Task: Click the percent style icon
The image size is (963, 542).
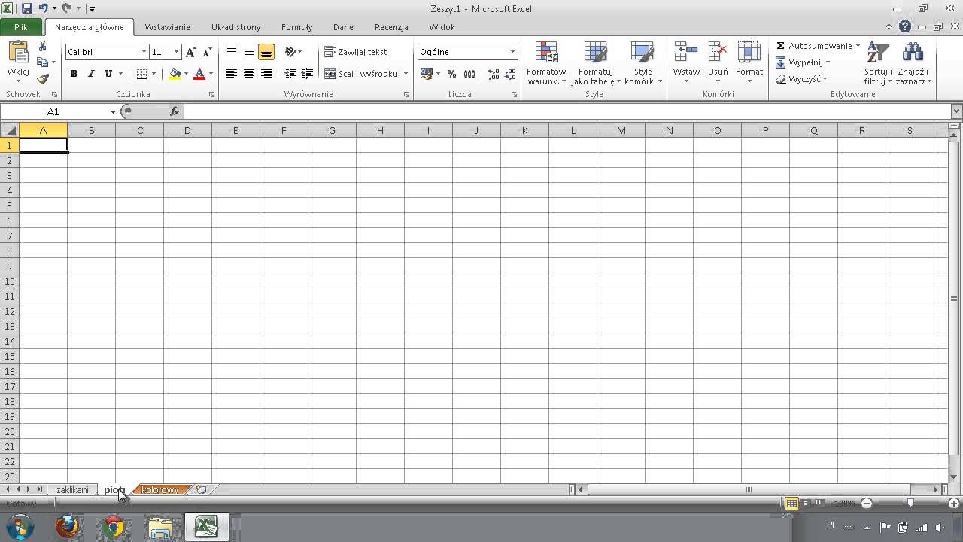Action: coord(451,74)
